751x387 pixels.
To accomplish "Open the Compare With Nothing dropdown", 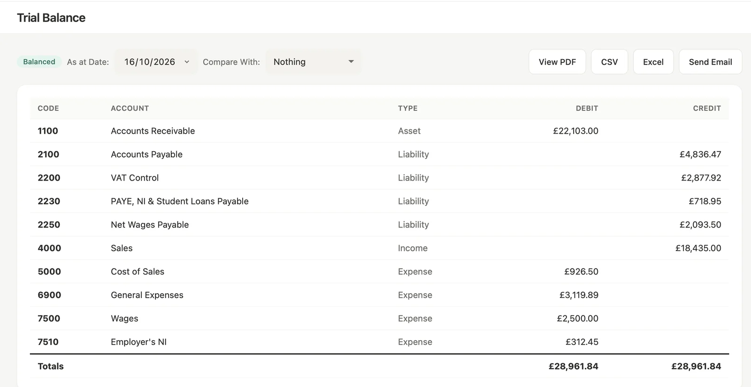I will click(x=314, y=62).
